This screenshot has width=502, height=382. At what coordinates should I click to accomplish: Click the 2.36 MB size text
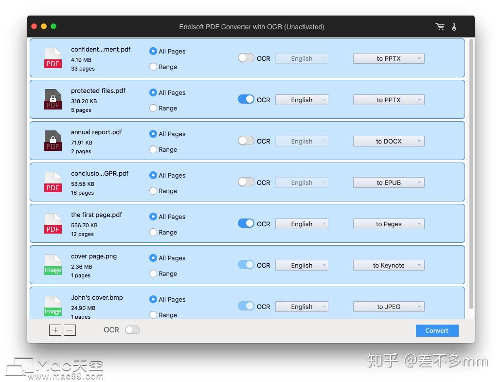tap(82, 266)
